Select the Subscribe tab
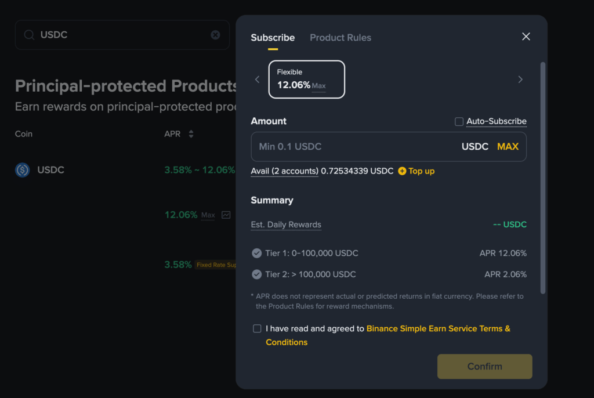 (273, 38)
